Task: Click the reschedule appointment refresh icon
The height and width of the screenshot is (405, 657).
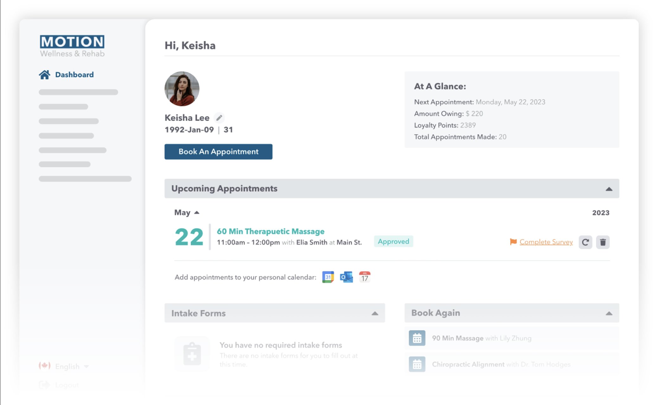Action: pos(585,242)
